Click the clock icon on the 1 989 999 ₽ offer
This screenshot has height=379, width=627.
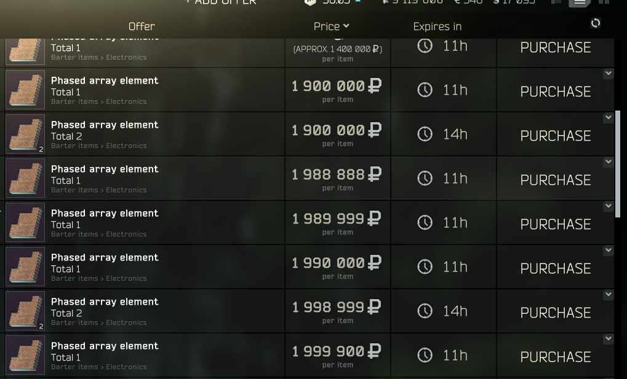[x=425, y=222]
